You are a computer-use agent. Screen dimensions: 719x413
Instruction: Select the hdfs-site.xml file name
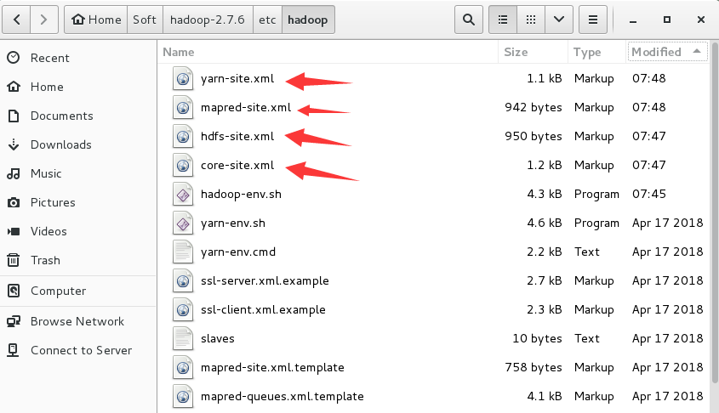pyautogui.click(x=237, y=136)
